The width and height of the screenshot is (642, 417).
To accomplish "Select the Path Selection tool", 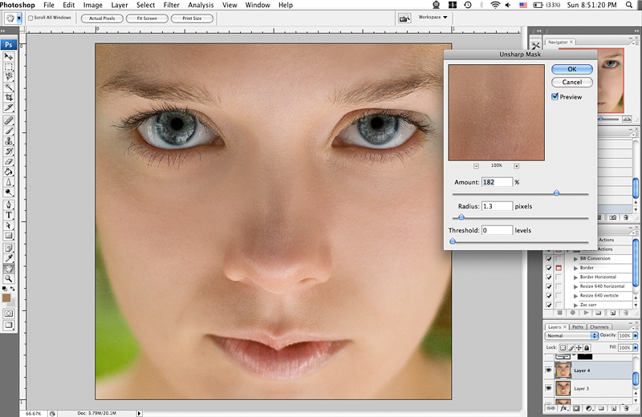I will click(x=9, y=225).
